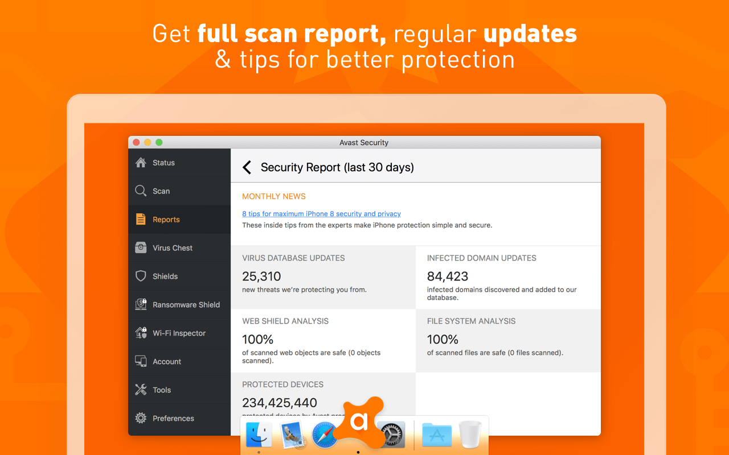Open the Applications folder in dock
The width and height of the screenshot is (729, 455).
[x=437, y=436]
